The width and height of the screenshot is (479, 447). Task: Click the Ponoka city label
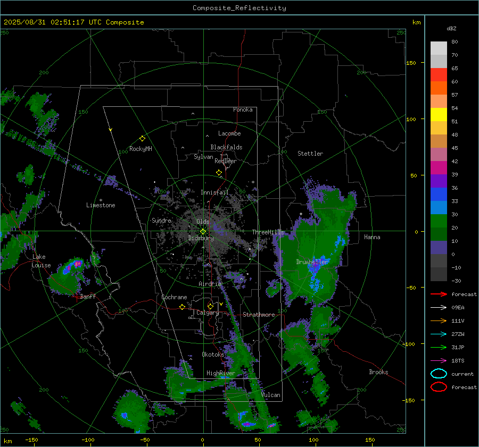(243, 109)
